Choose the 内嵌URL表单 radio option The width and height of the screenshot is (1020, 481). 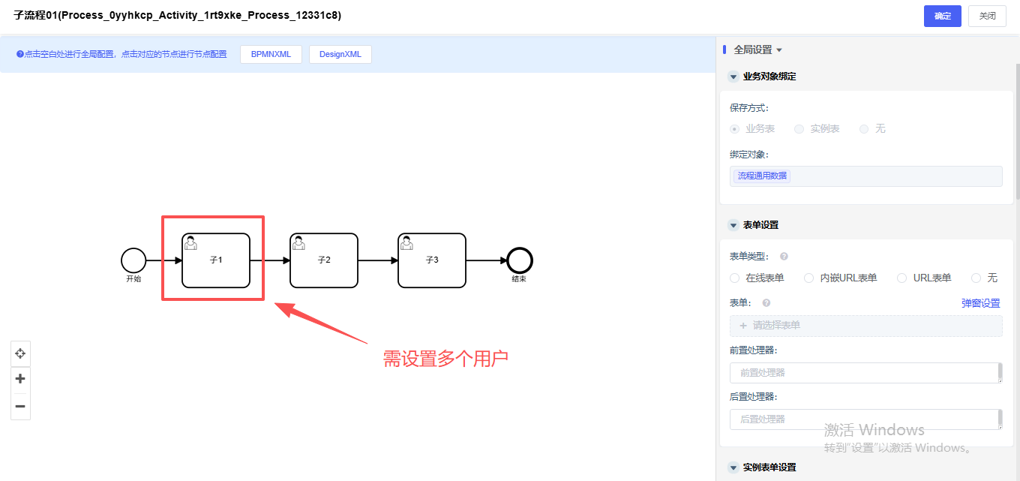click(808, 278)
